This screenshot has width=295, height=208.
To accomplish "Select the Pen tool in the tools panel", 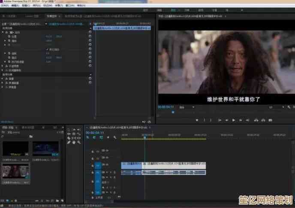I will coord(69,142).
